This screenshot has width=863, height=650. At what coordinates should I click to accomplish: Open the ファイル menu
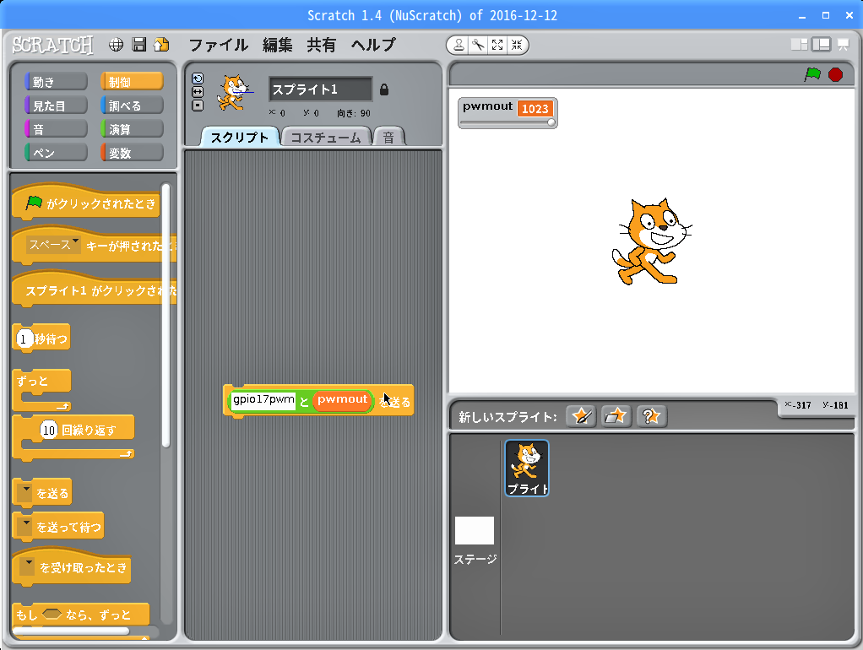(x=219, y=45)
